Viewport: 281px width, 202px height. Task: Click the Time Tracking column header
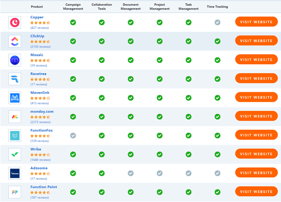coord(217,7)
